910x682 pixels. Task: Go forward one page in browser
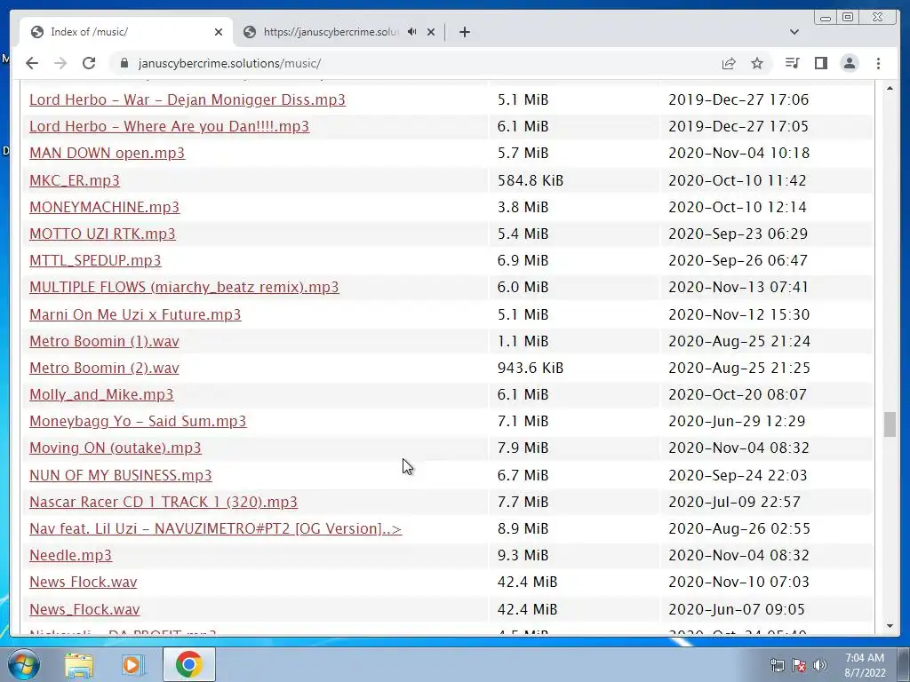pos(60,63)
